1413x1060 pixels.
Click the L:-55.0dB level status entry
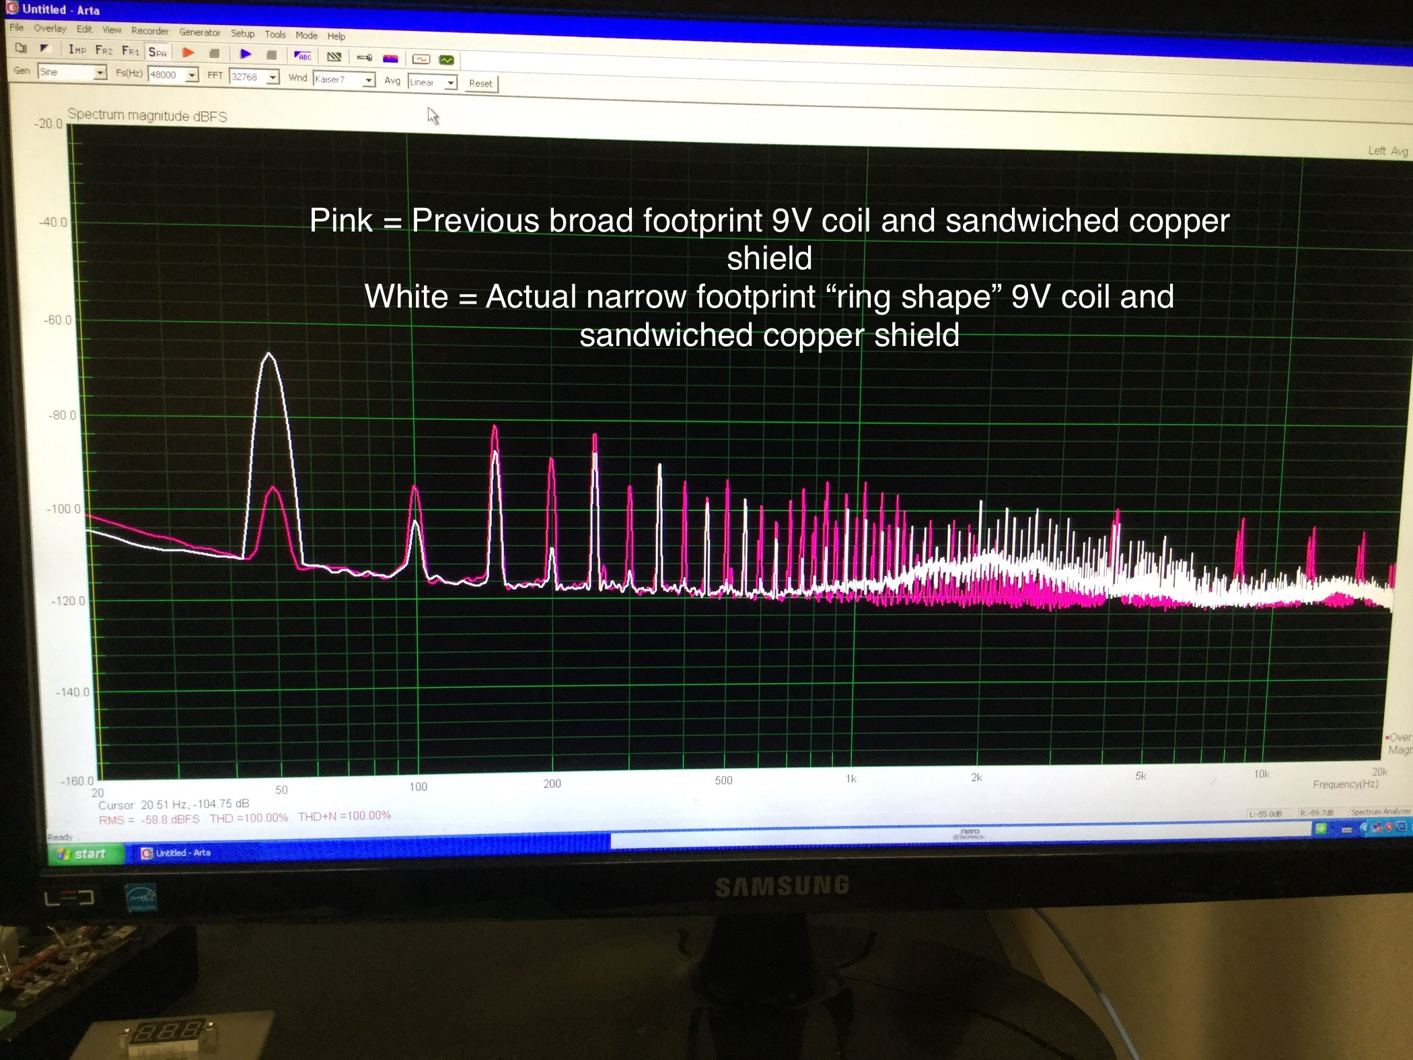1264,814
